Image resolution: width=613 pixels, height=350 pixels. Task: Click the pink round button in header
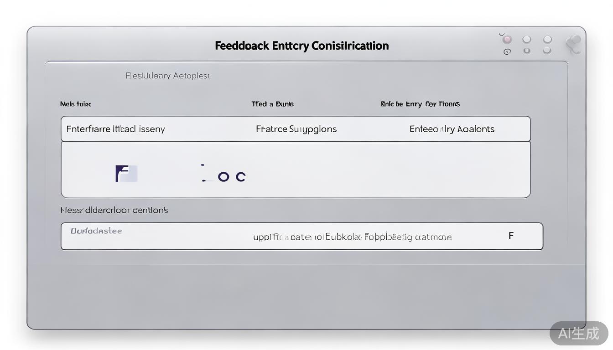tap(507, 40)
